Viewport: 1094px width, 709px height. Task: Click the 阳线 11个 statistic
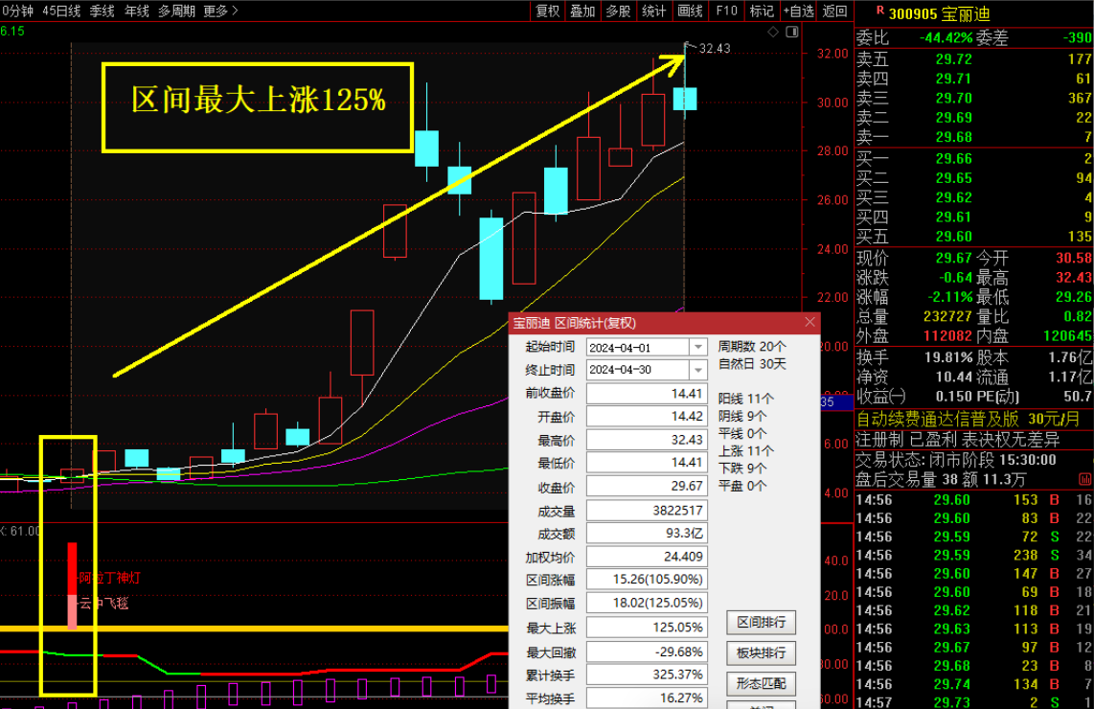pos(746,399)
